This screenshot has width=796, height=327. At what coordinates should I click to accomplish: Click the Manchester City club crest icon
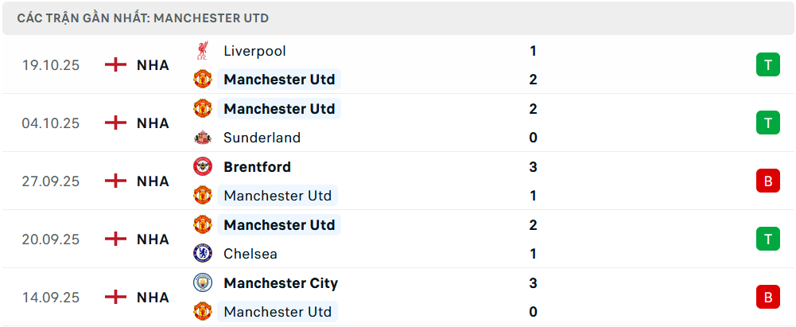[x=203, y=283]
